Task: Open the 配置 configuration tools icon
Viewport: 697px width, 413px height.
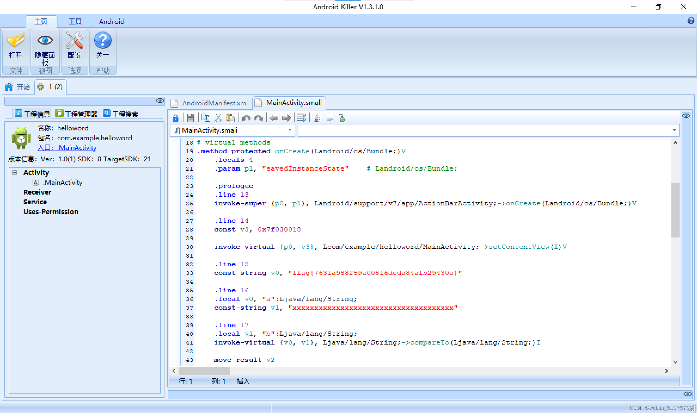Action: pos(74,40)
